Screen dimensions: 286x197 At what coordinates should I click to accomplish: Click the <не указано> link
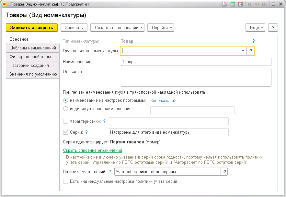164,101
